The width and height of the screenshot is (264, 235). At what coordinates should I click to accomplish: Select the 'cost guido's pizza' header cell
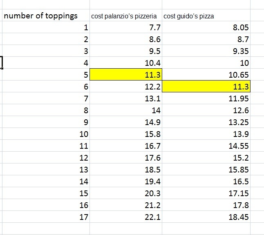coord(206,16)
